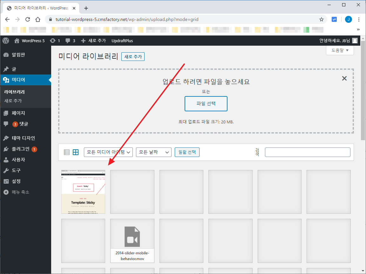The height and width of the screenshot is (274, 366).
Task: Go back with browser back arrow
Action: pos(7,19)
